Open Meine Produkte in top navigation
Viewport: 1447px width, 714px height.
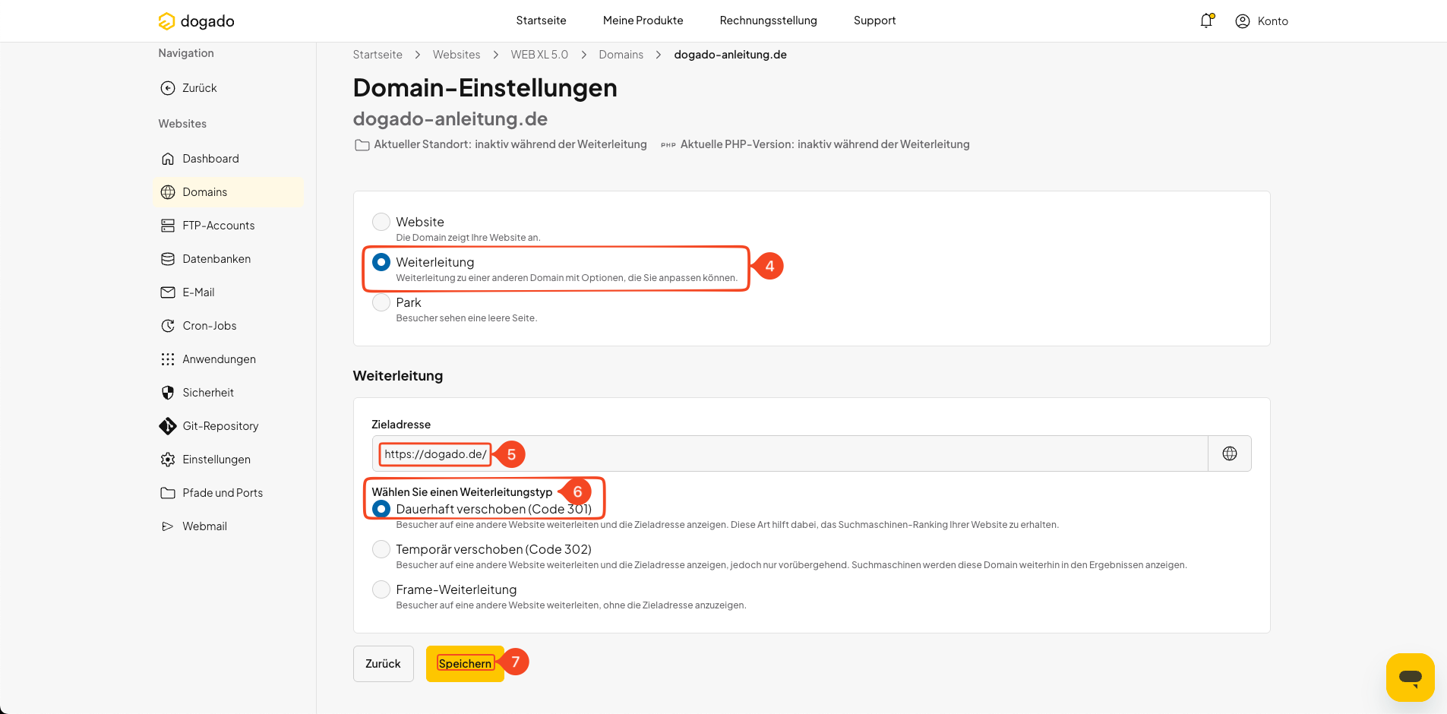click(x=643, y=21)
